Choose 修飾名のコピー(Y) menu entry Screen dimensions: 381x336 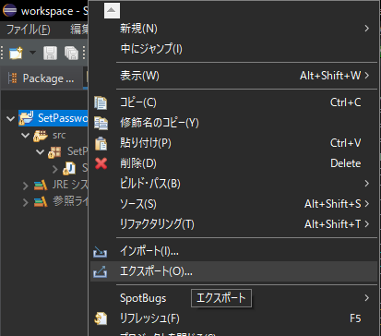coord(234,123)
